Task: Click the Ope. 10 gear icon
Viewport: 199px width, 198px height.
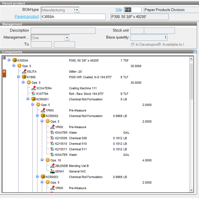Action: (47, 160)
